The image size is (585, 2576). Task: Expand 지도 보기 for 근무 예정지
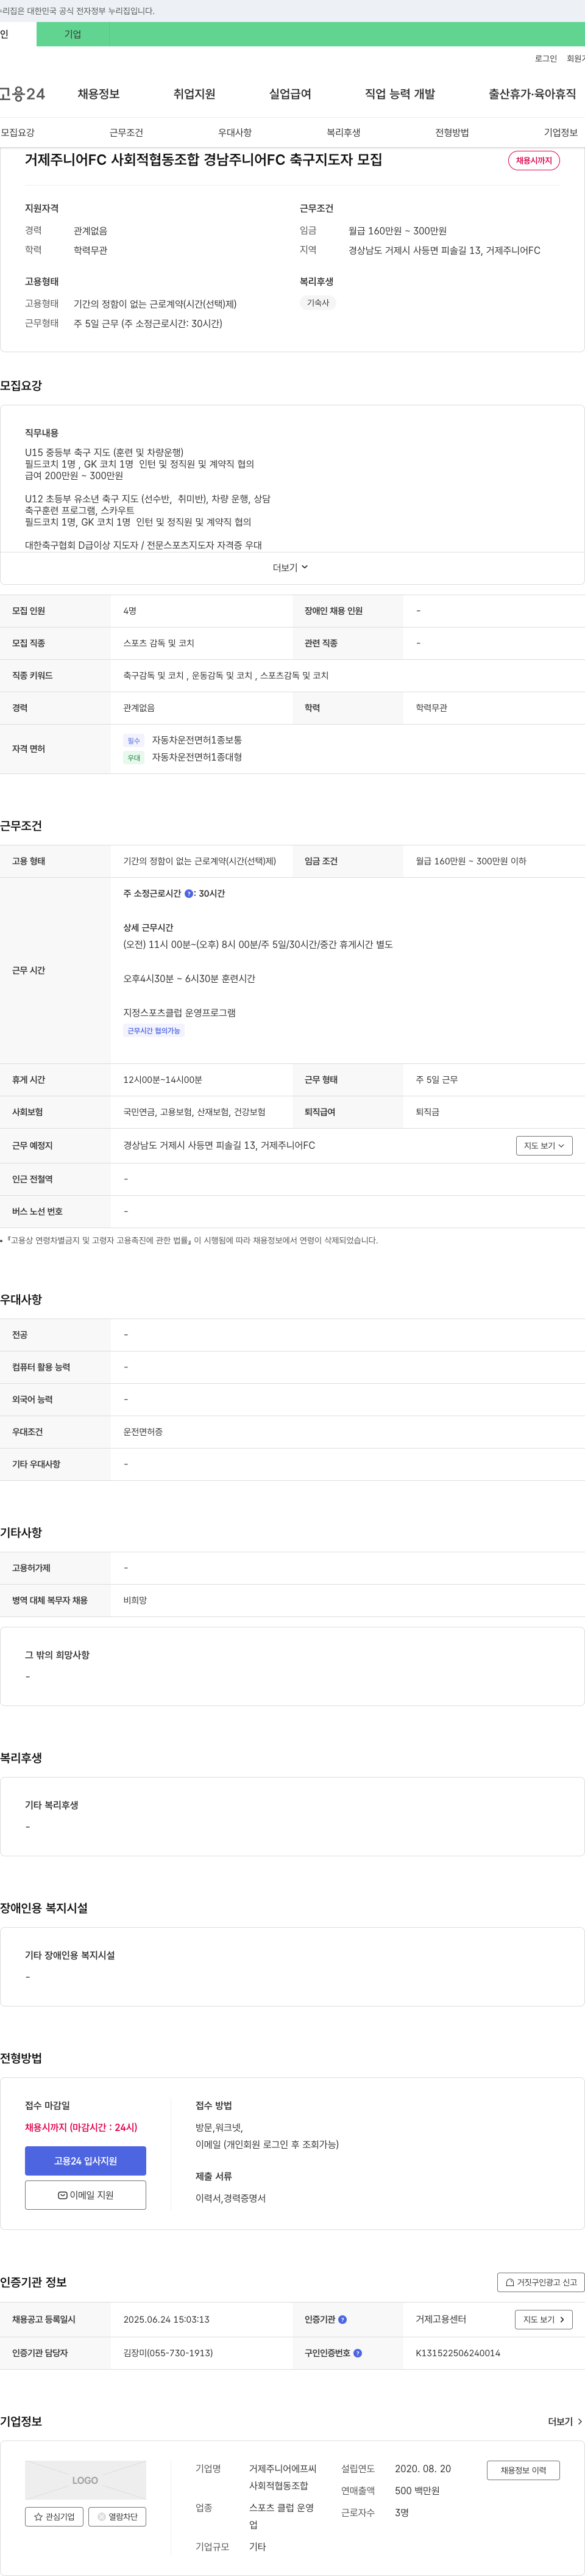tap(544, 1146)
